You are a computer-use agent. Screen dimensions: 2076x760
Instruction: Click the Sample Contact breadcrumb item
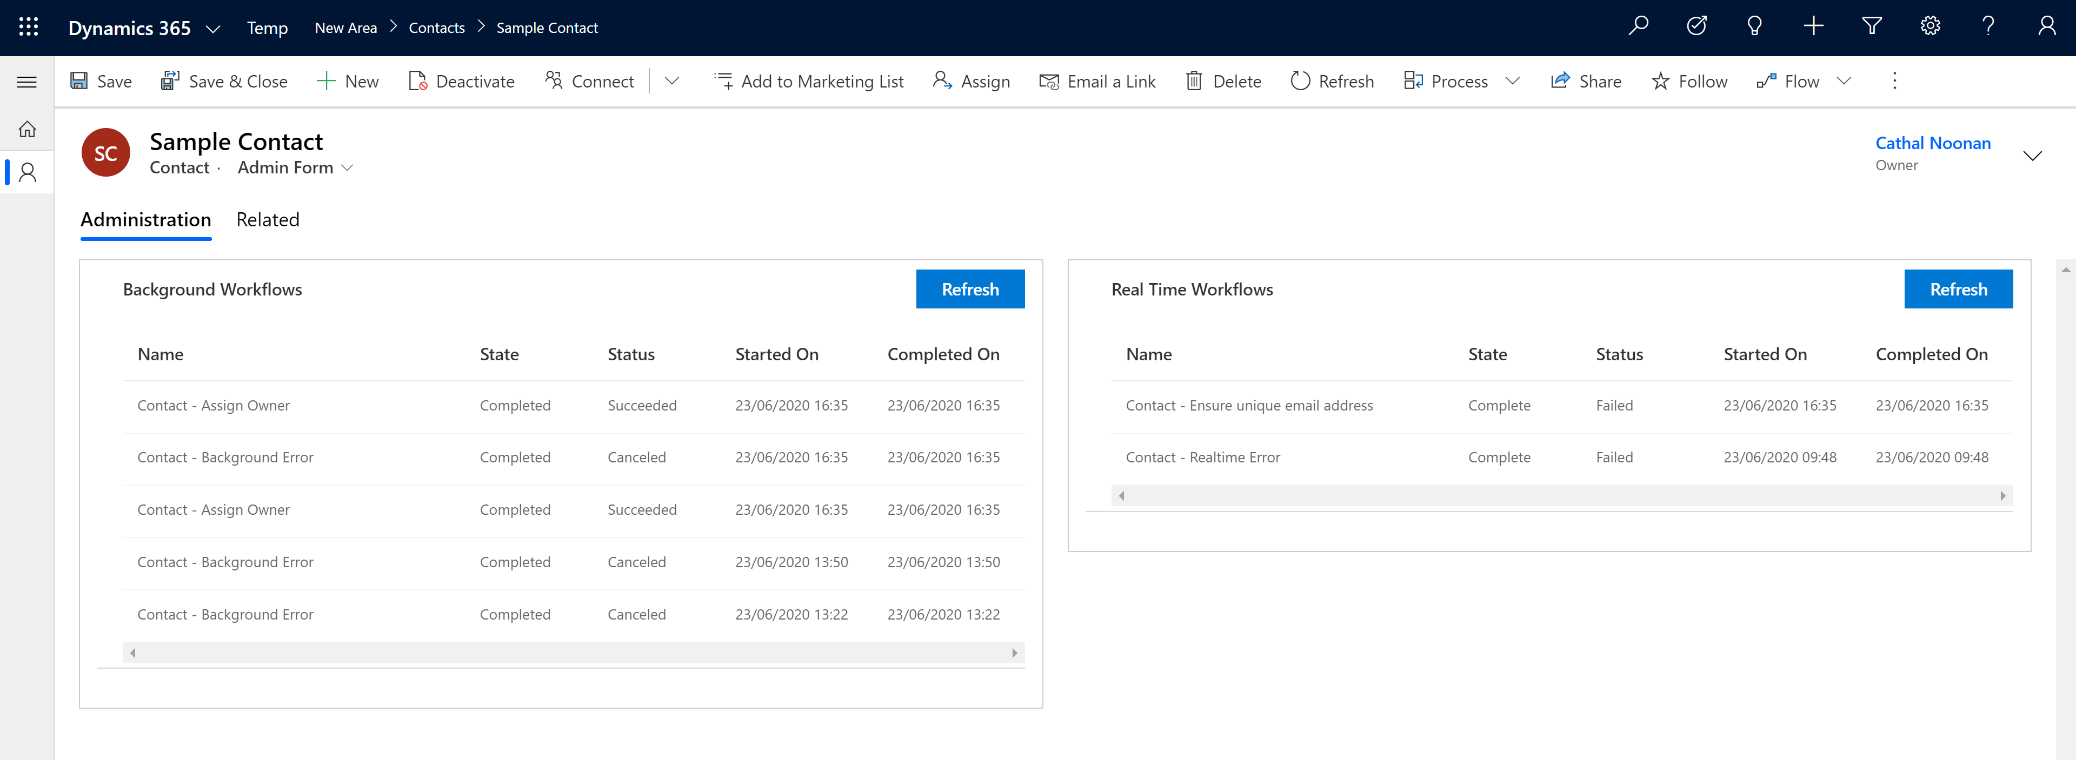tap(547, 28)
